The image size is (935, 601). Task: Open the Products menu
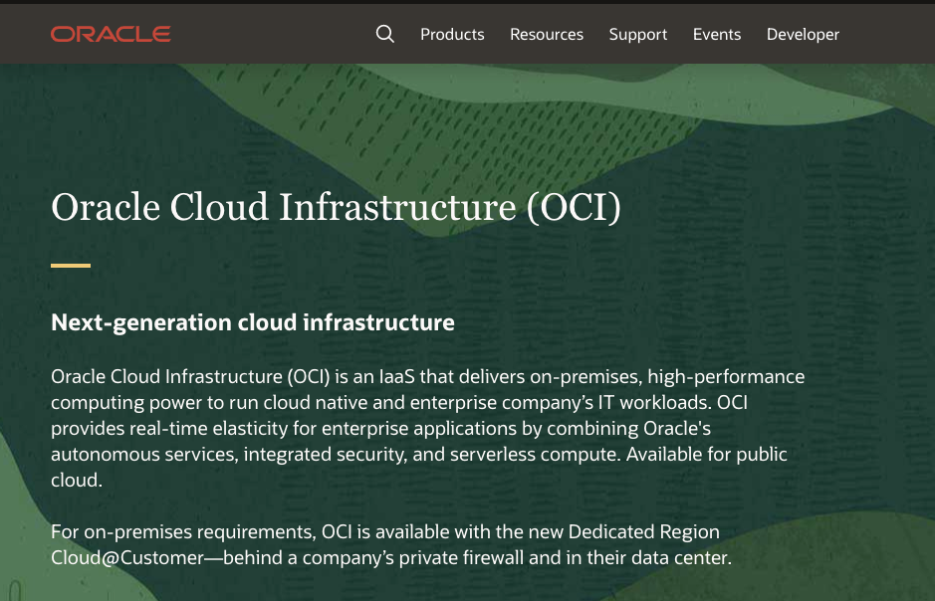(452, 35)
